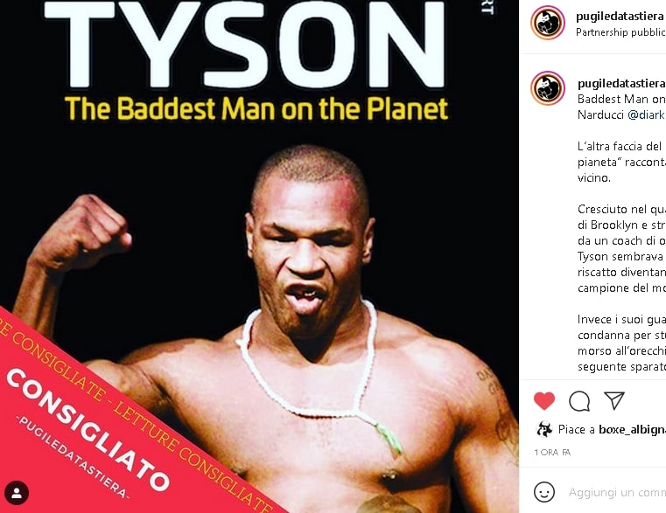Unlike the post with the red heart
This screenshot has height=513, width=666.
[544, 400]
